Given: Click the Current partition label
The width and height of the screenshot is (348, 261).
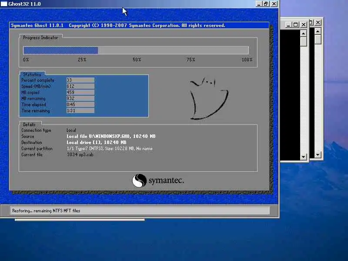Looking at the screenshot, I should tap(37, 149).
